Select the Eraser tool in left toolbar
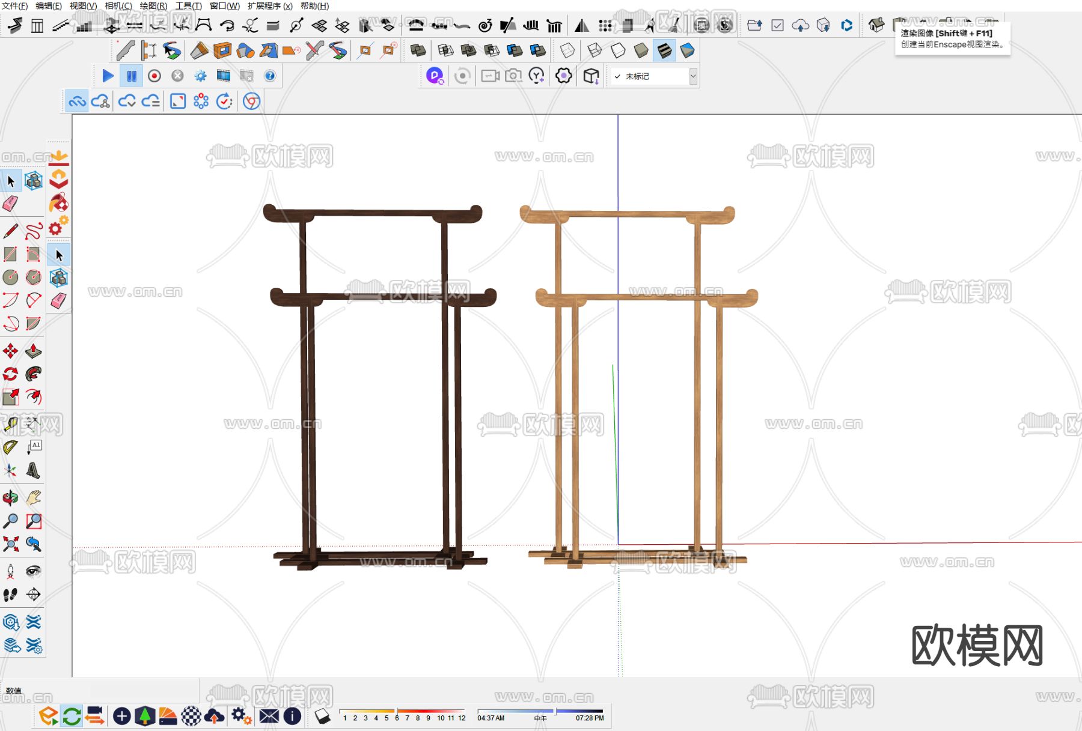The image size is (1082, 731). point(10,204)
